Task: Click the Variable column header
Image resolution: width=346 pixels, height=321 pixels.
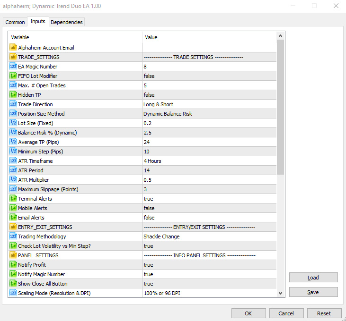Action: pos(75,37)
